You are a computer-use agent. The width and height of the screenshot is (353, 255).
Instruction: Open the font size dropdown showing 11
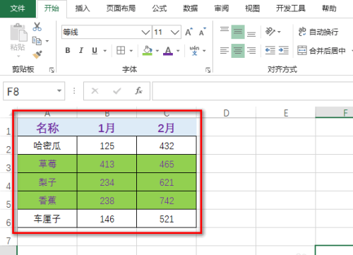167,32
